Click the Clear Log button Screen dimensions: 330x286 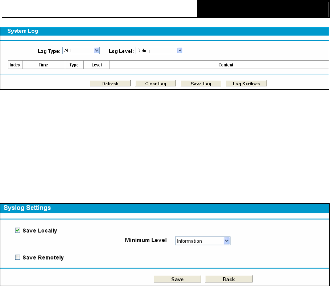[x=156, y=83]
